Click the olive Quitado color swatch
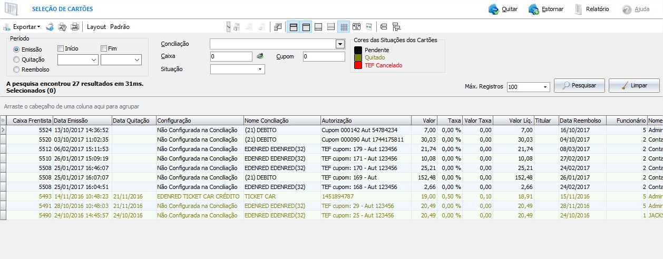The height and width of the screenshot is (259, 663). pyautogui.click(x=358, y=57)
